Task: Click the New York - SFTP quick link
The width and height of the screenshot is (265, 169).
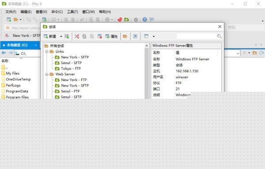Action: point(26,36)
